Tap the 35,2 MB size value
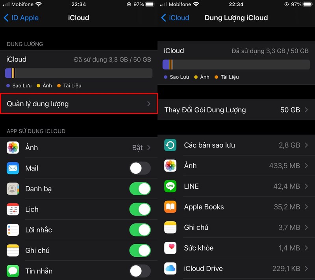Screen dimensions: 315x280 point(287,207)
